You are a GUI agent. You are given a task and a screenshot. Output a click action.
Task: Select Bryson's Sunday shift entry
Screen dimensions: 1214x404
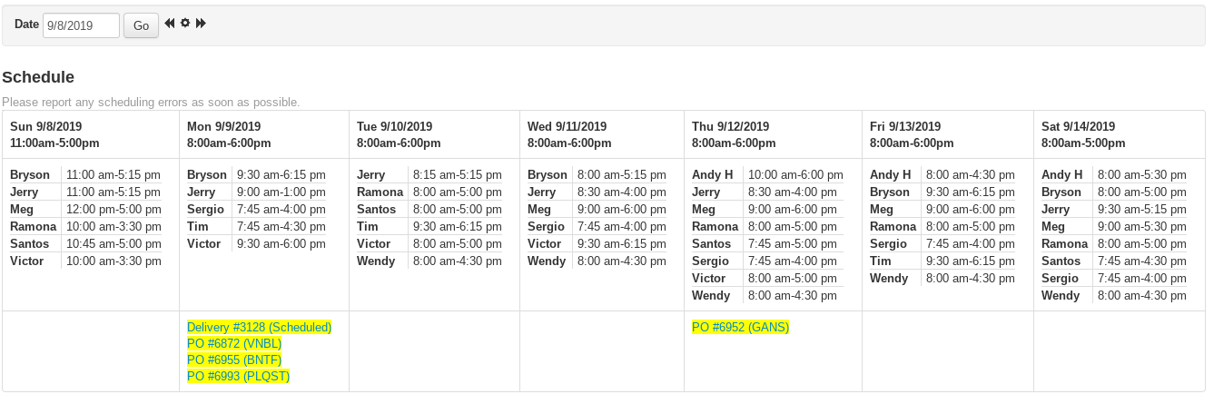[x=113, y=174]
